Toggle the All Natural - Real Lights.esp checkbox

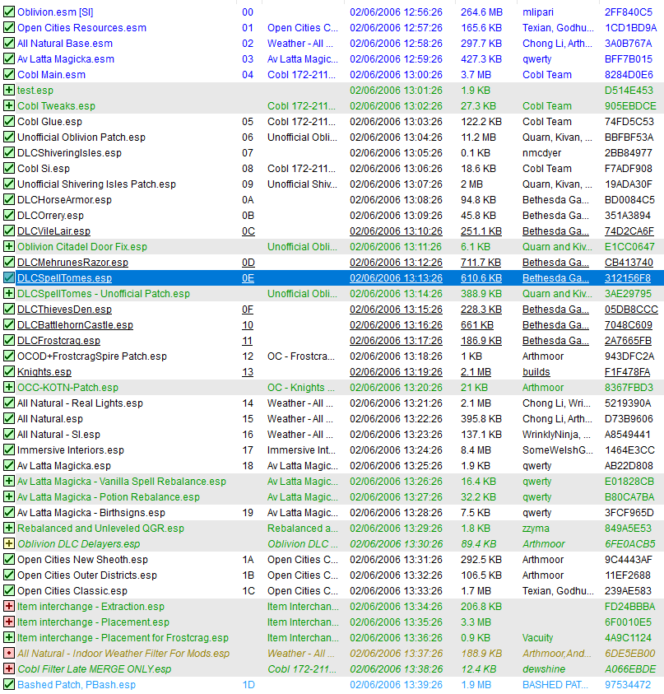9,403
